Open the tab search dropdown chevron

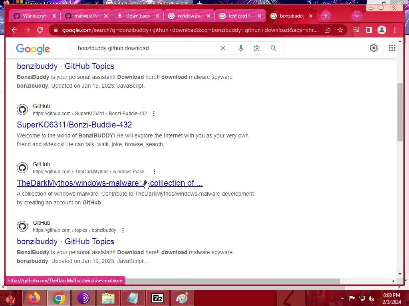[x=357, y=16]
